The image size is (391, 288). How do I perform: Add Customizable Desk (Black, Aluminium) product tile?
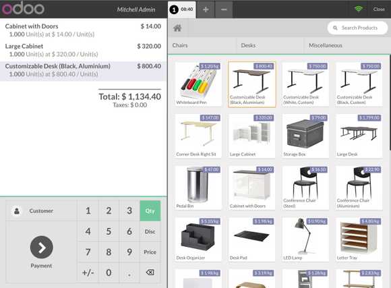(252, 84)
